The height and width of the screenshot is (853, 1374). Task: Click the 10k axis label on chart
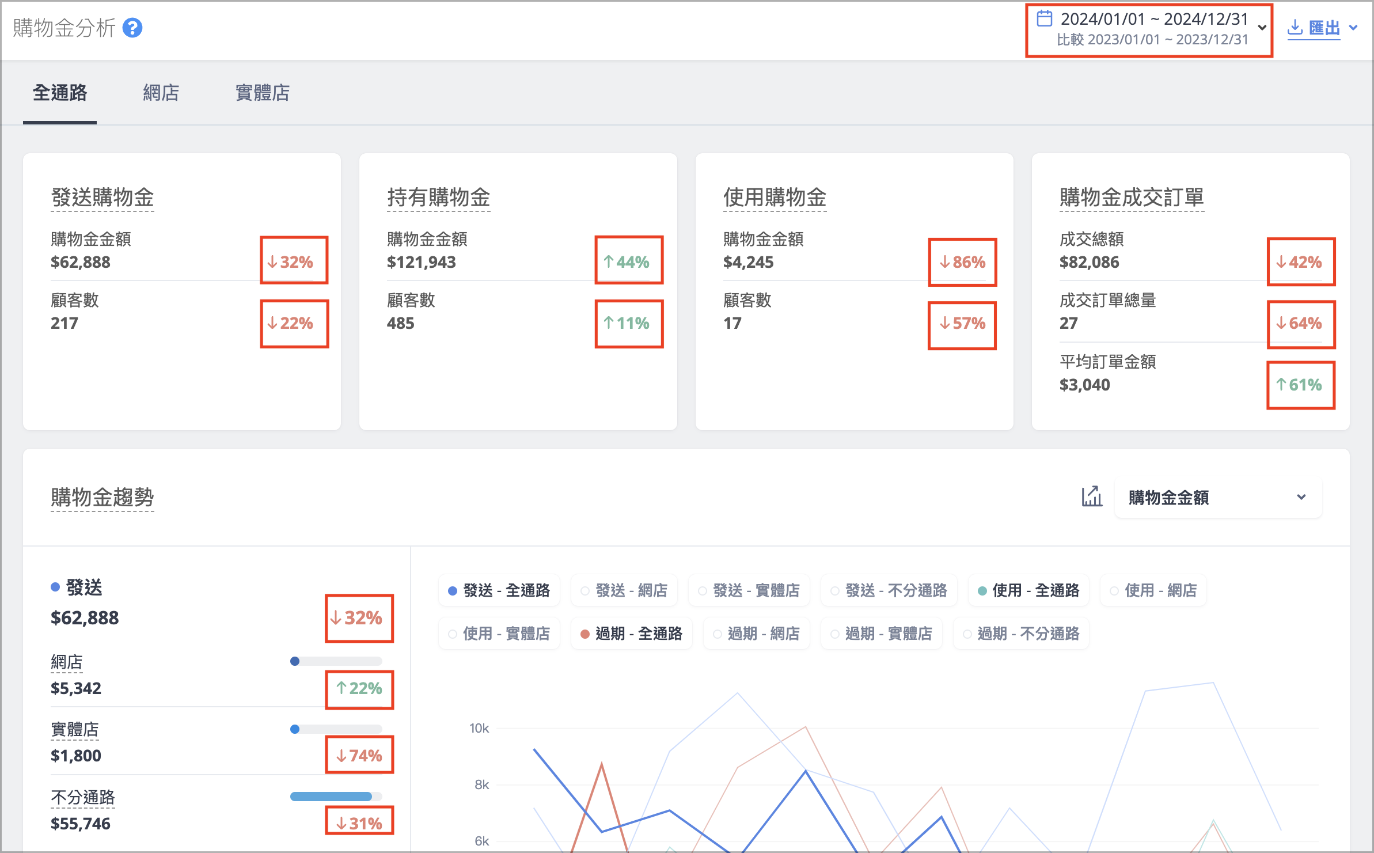coord(479,728)
